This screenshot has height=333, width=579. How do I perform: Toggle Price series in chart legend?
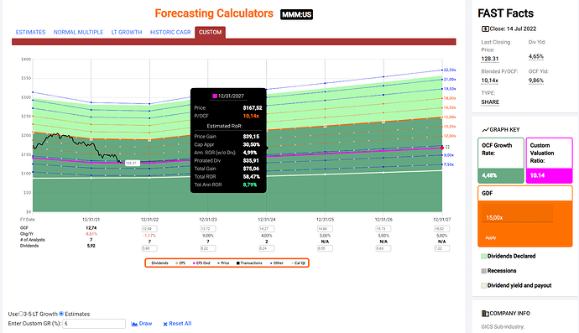point(223,263)
